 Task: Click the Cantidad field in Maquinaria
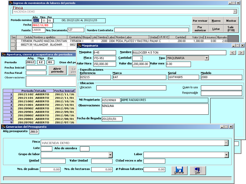point(138,58)
